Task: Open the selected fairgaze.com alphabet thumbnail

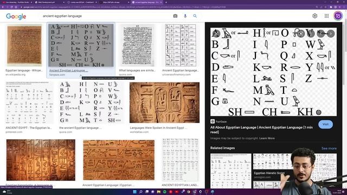Action: coord(81,45)
